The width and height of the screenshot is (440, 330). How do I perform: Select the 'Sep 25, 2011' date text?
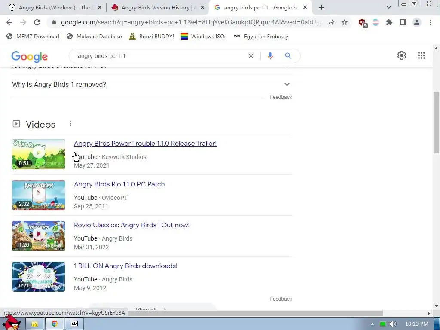pyautogui.click(x=91, y=207)
